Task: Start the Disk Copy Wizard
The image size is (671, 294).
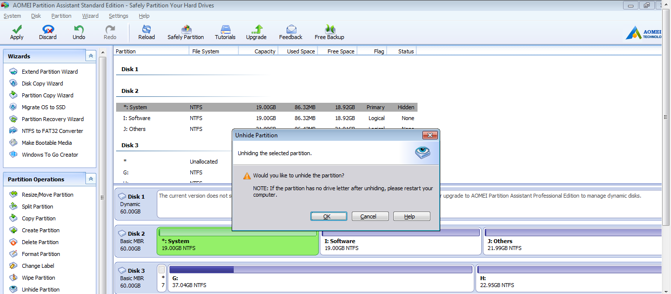Action: [42, 84]
